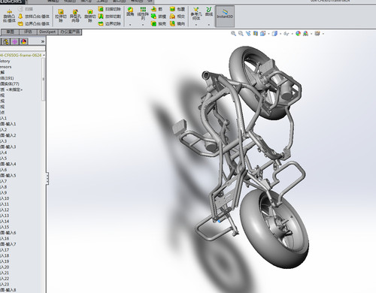Click the Intersect (相交) tool
The image size is (376, 293).
[x=177, y=17]
